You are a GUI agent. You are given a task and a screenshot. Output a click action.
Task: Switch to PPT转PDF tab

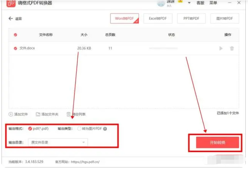point(191,19)
